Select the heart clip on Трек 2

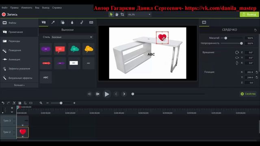tap(23, 132)
